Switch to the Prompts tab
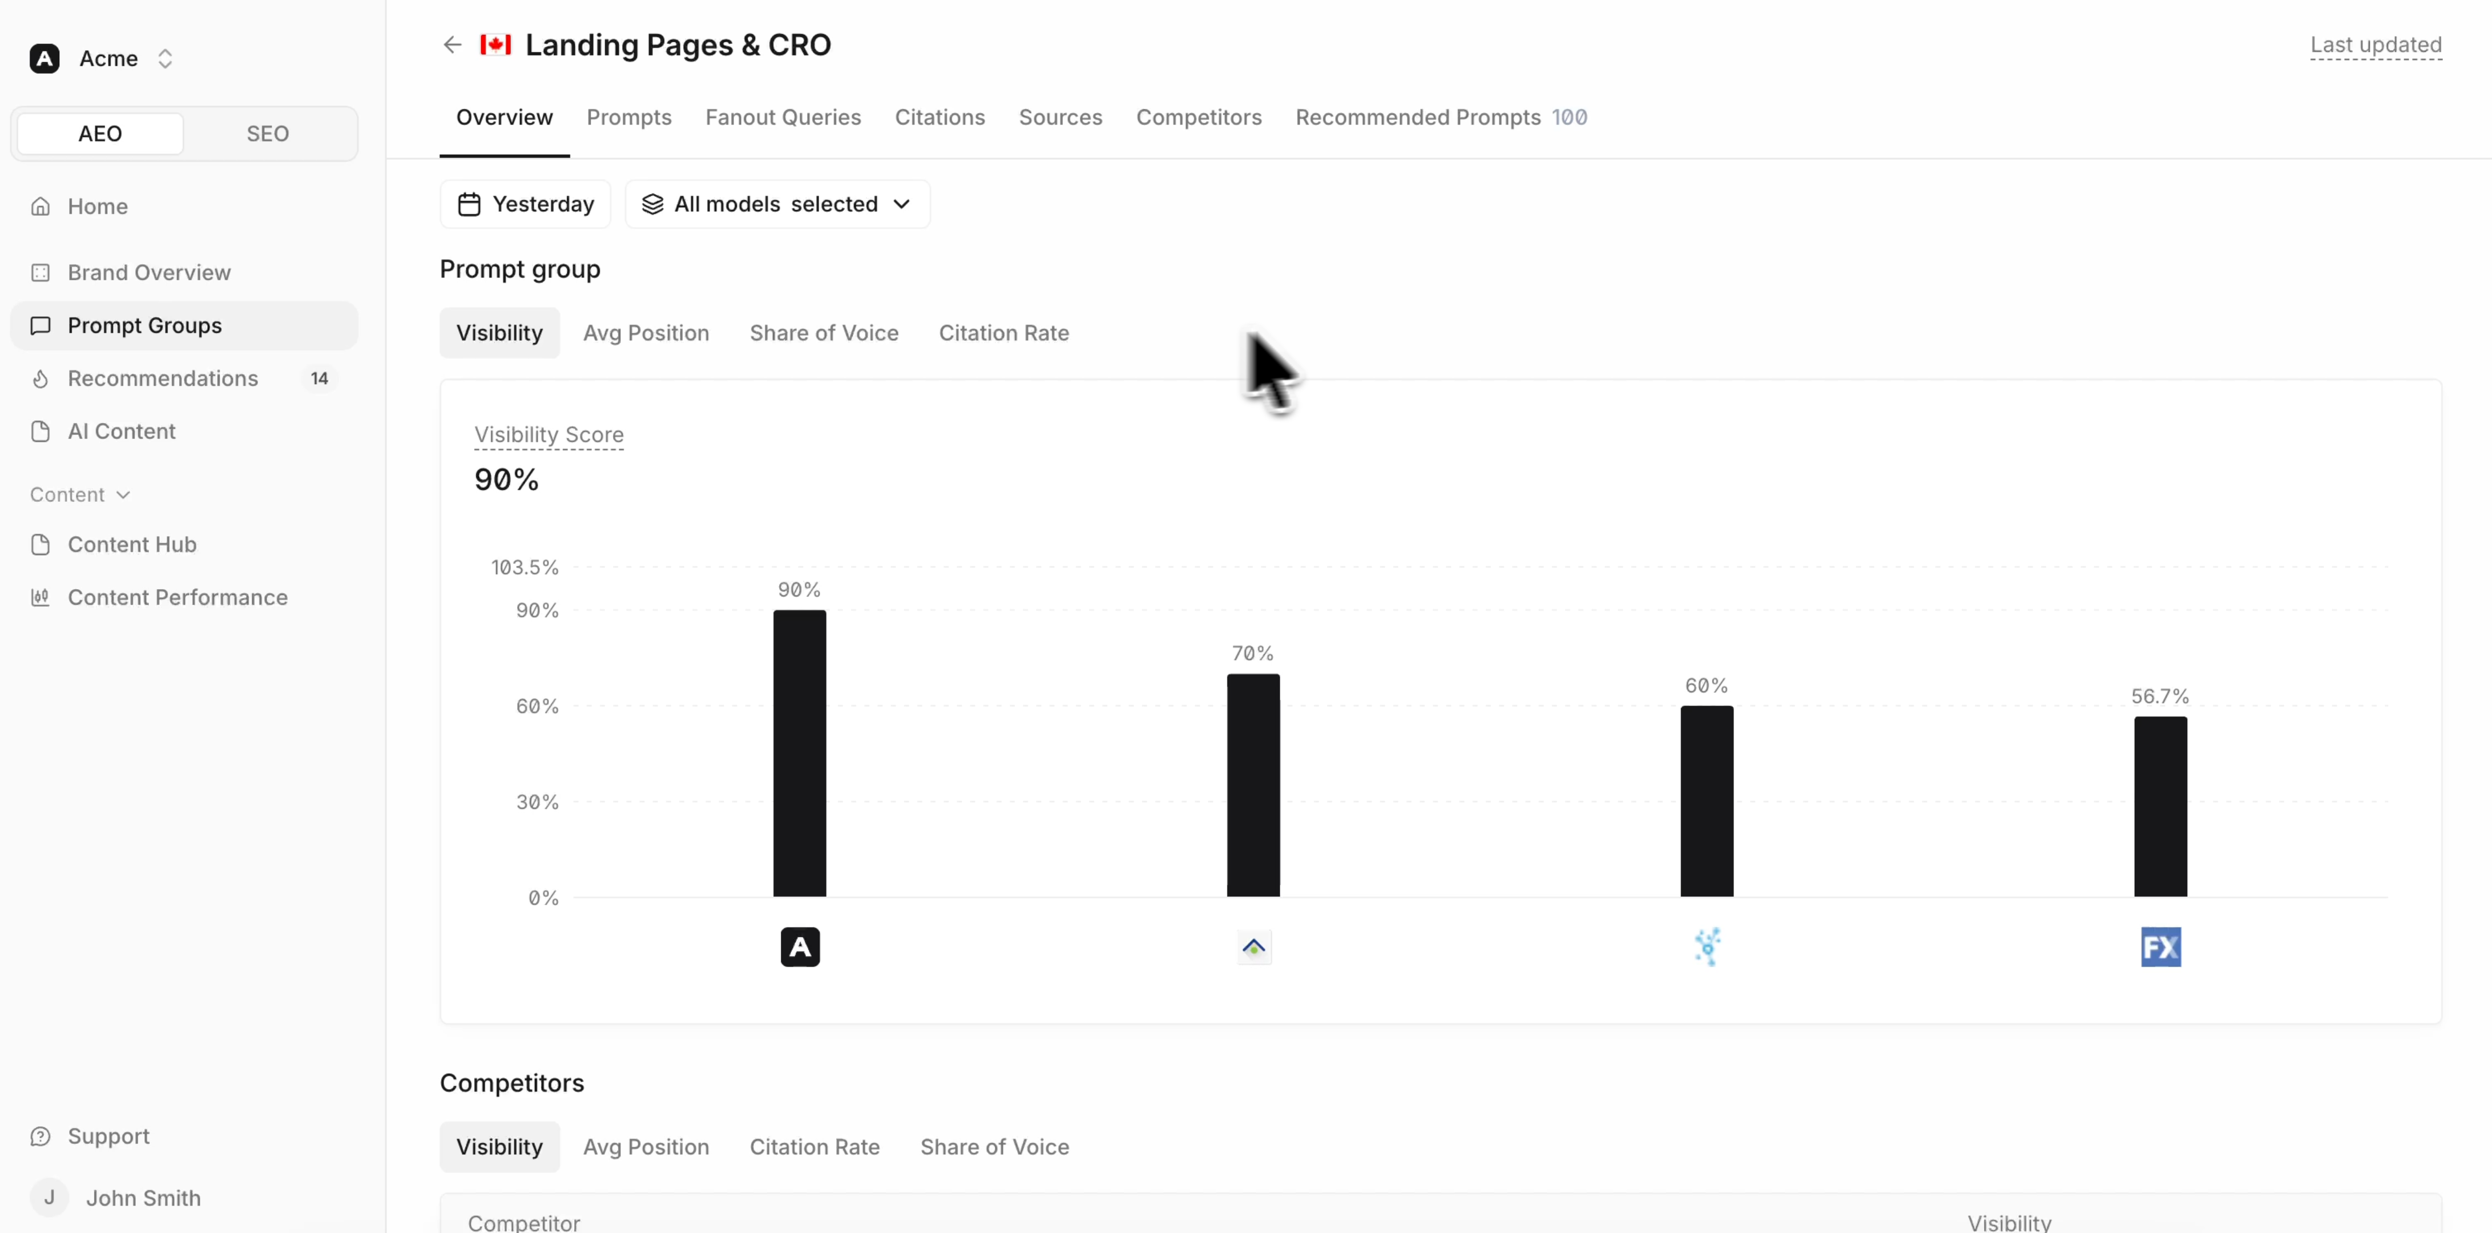2492x1233 pixels. click(629, 117)
